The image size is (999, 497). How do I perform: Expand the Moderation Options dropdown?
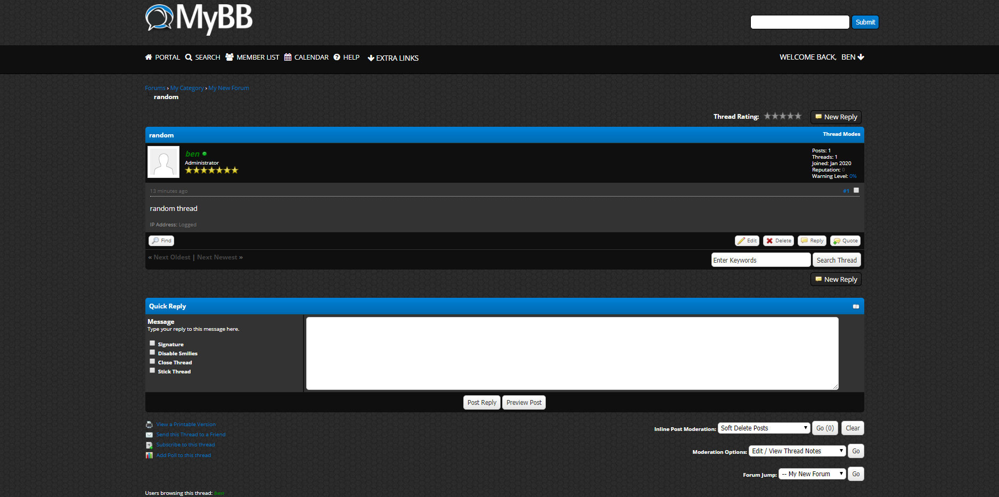797,451
